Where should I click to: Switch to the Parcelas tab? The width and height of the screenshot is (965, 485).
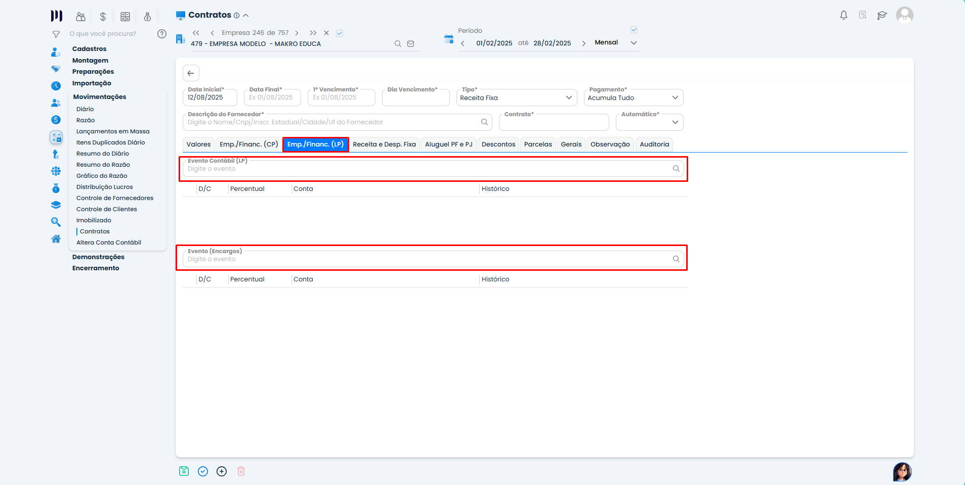pos(537,144)
